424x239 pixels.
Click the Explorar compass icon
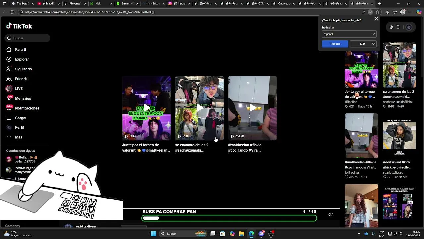tap(9, 59)
